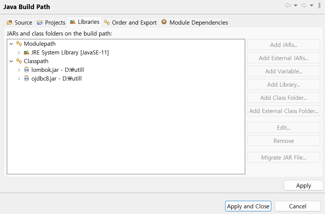Open the forward history dropdown arrow
Image resolution: width=325 pixels, height=214 pixels.
coord(311,6)
